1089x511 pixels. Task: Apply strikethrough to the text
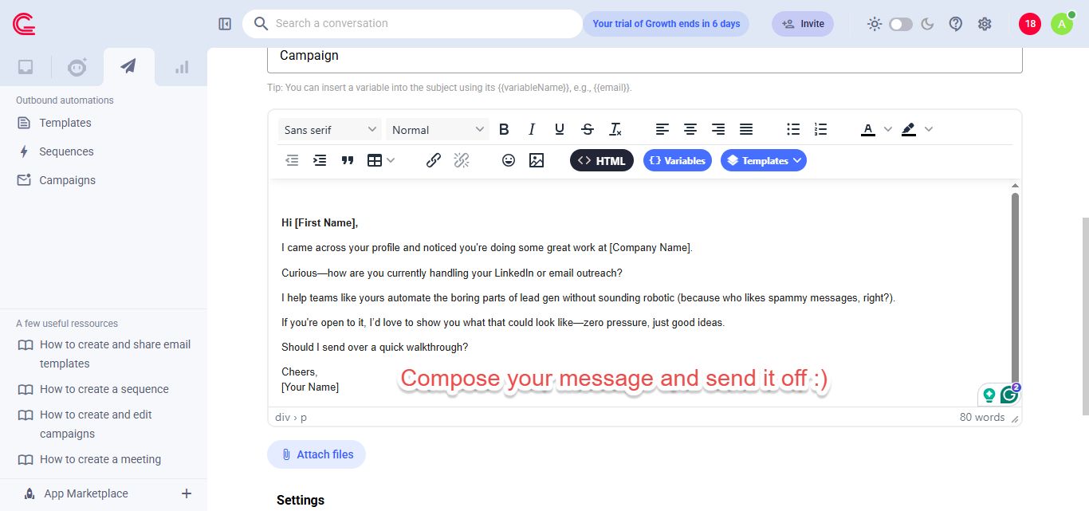(x=587, y=128)
